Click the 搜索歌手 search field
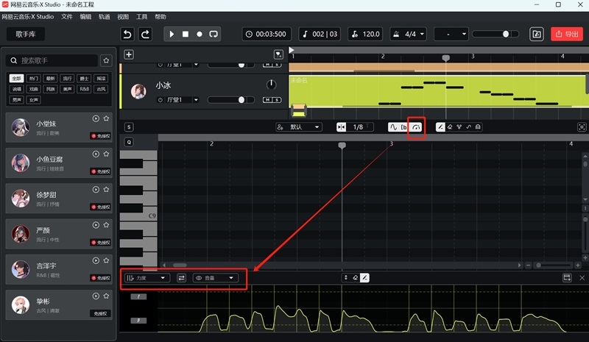The width and height of the screenshot is (589, 342). pyautogui.click(x=52, y=60)
